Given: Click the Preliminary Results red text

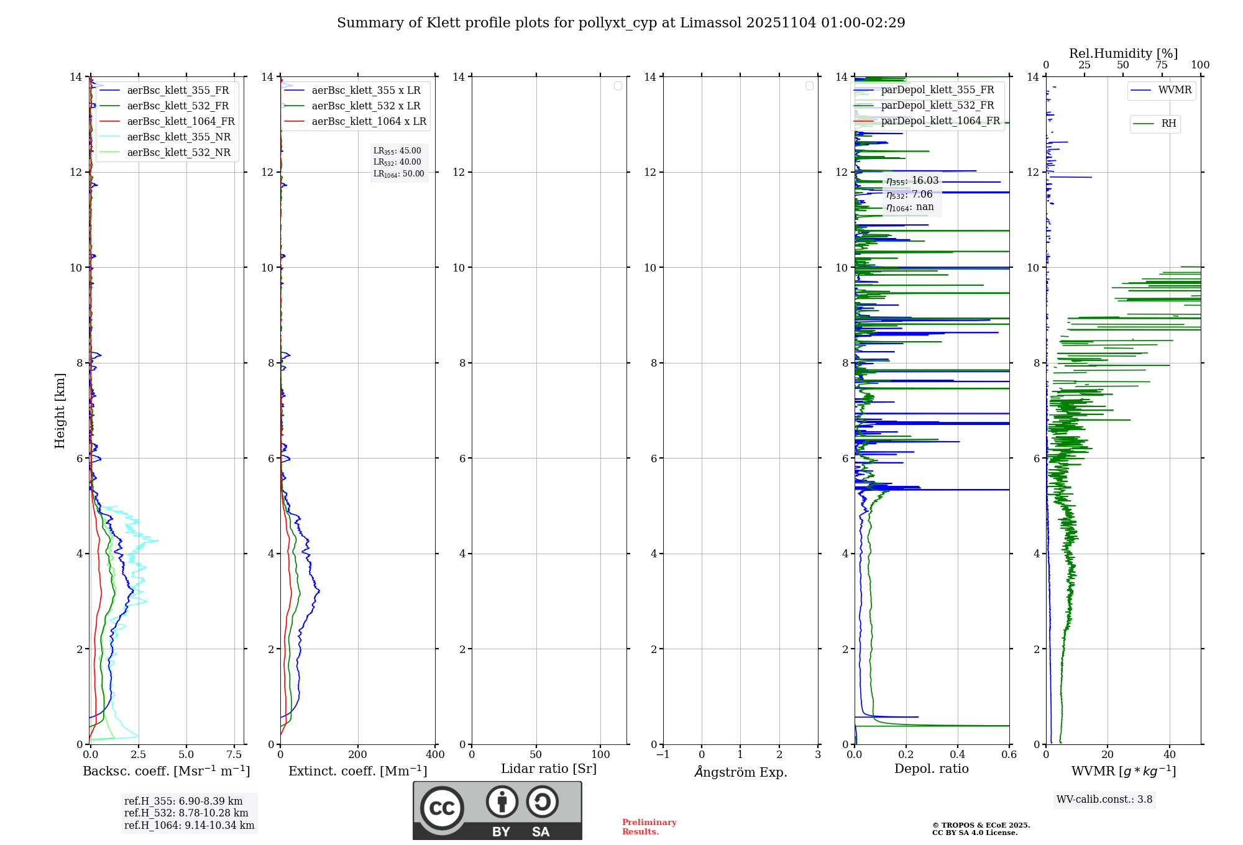Looking at the screenshot, I should pos(649,827).
